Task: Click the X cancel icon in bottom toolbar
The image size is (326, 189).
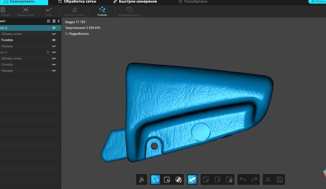Action: pyautogui.click(x=268, y=180)
